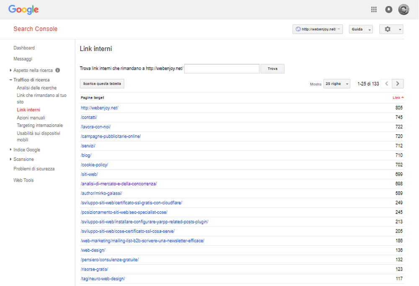
Task: Open cose-certificato-ssl-cosa-serve link
Action: pyautogui.click(x=128, y=231)
